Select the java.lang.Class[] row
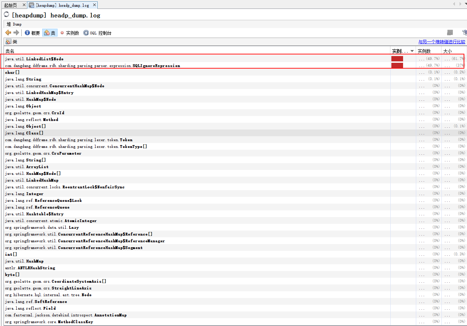Viewport: 467px width, 326px height. (x=234, y=133)
